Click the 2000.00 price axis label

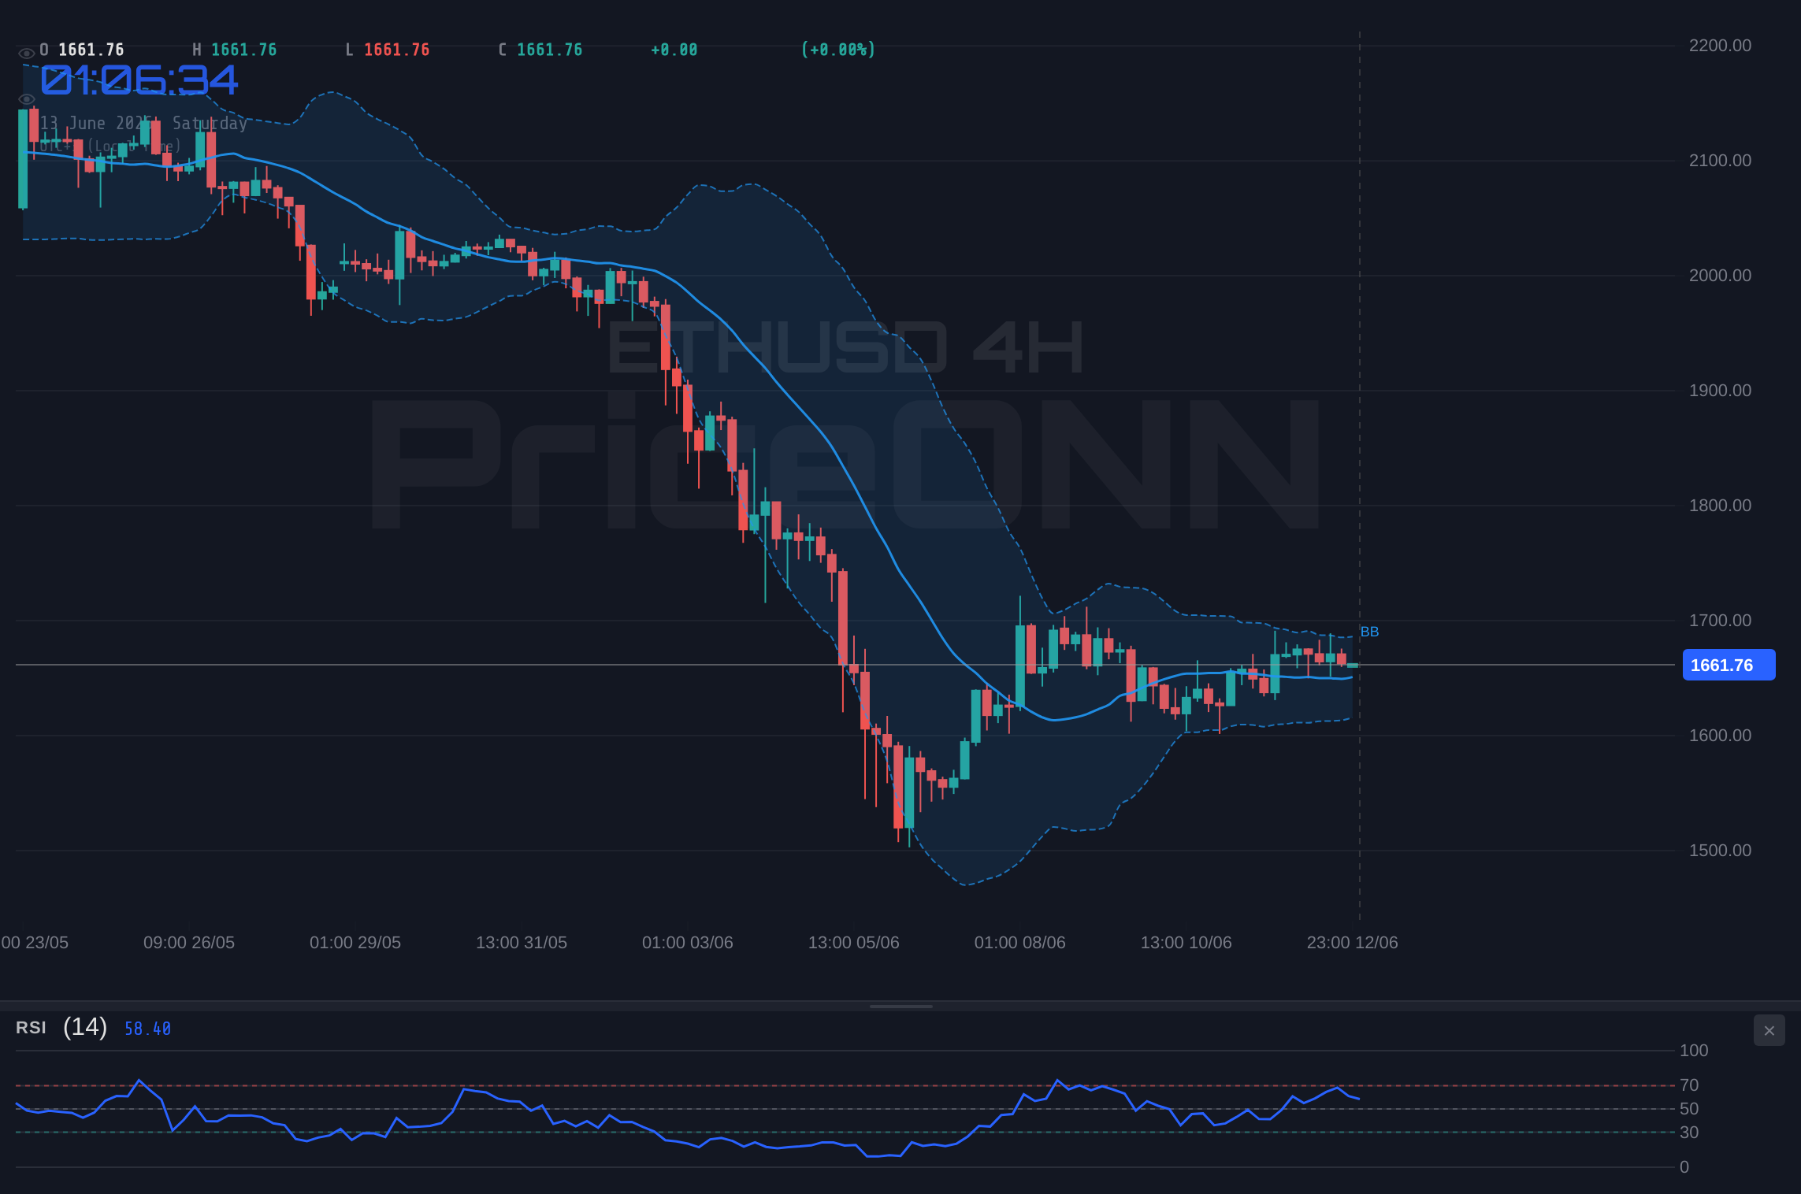[1720, 276]
